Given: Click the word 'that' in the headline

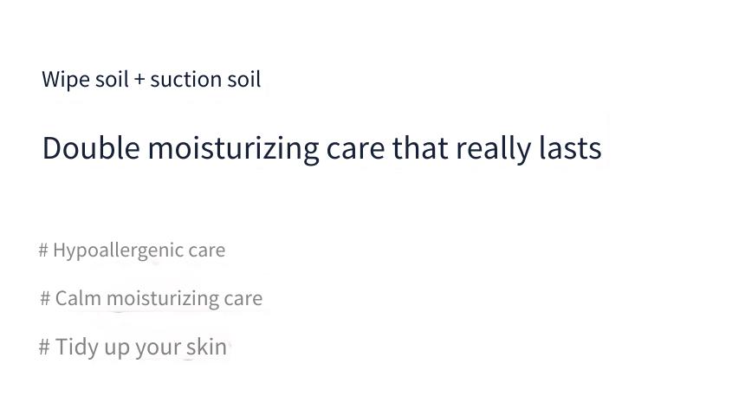Looking at the screenshot, I should pos(420,148).
